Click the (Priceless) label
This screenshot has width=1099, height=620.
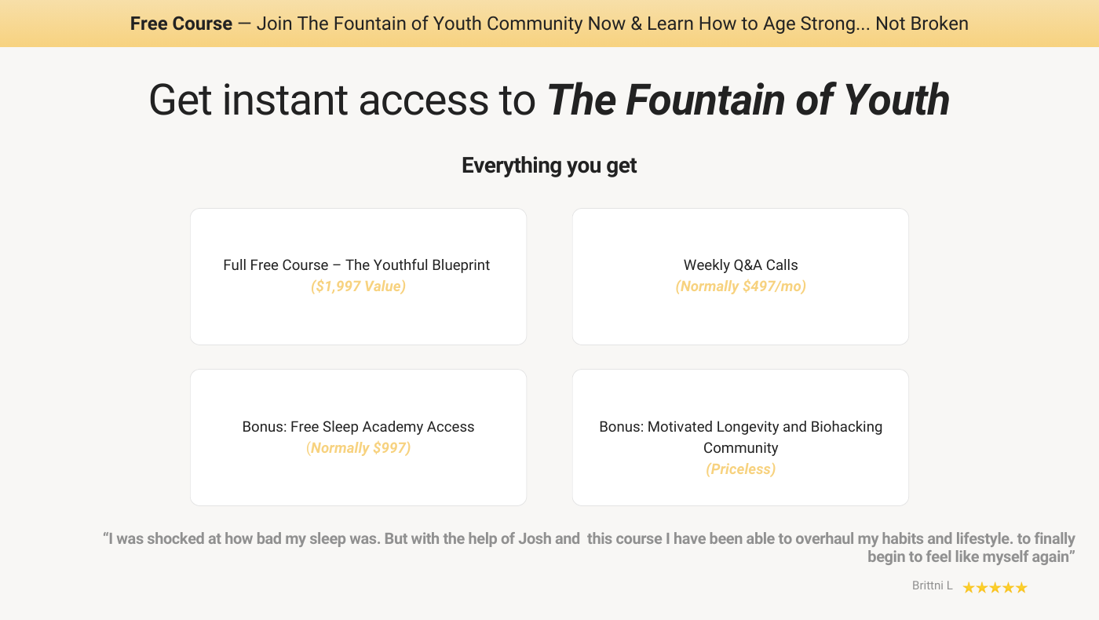(740, 469)
